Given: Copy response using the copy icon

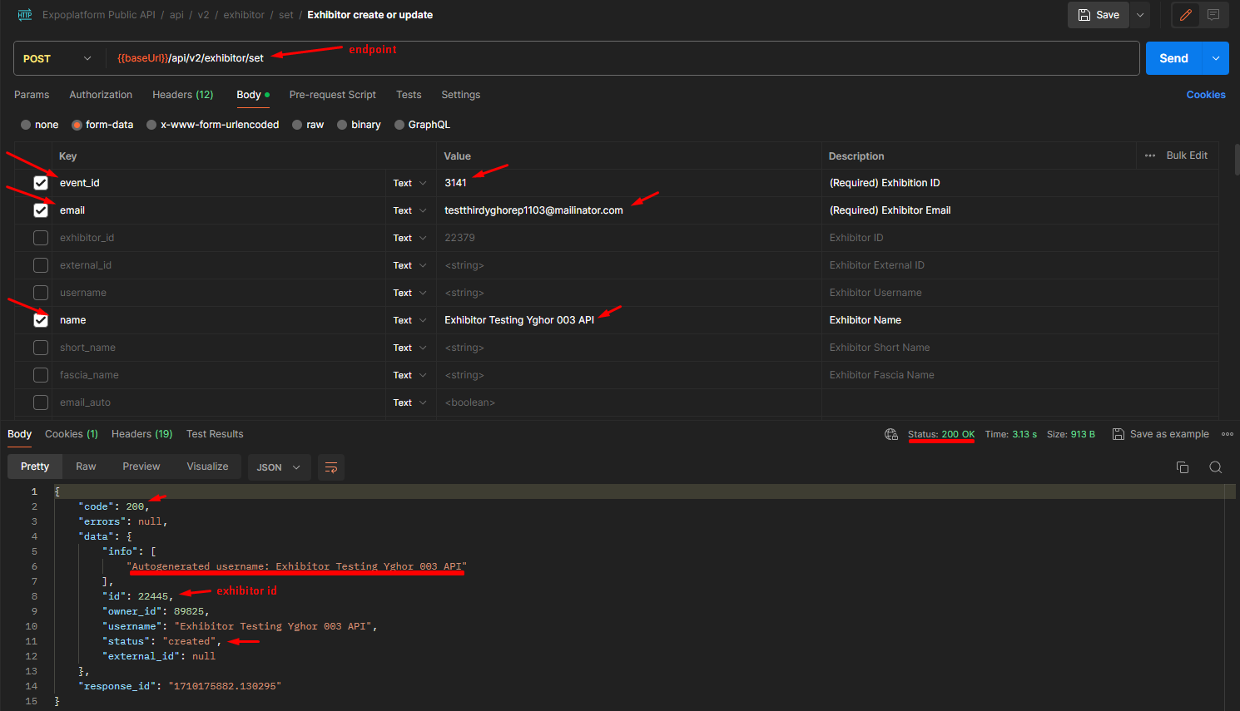Looking at the screenshot, I should 1183,467.
